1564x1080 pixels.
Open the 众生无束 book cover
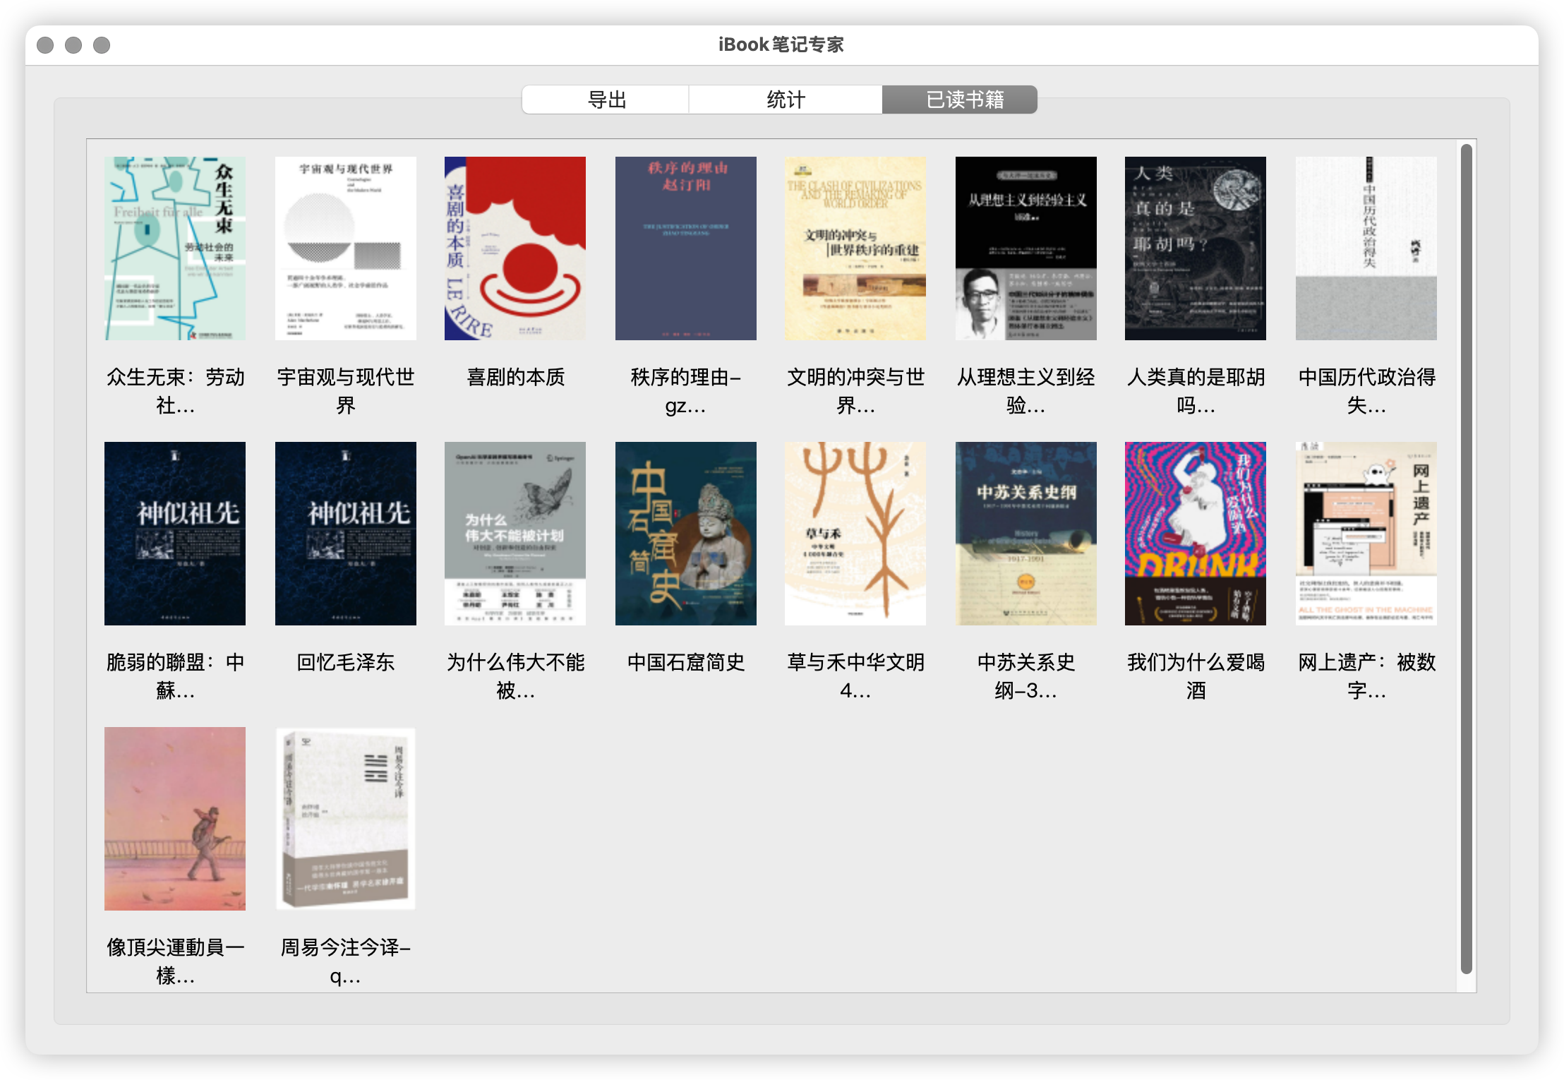[175, 248]
